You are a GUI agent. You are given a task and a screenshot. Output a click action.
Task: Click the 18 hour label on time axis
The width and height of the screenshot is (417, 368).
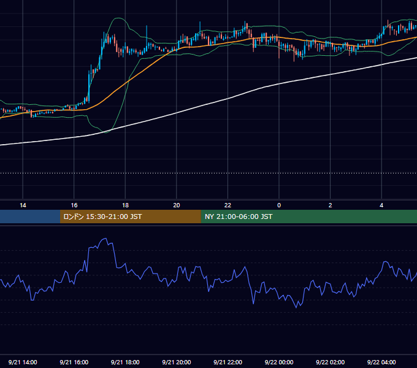pos(125,205)
